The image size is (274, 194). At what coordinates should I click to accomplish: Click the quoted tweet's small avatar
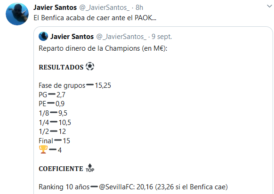[43, 36]
